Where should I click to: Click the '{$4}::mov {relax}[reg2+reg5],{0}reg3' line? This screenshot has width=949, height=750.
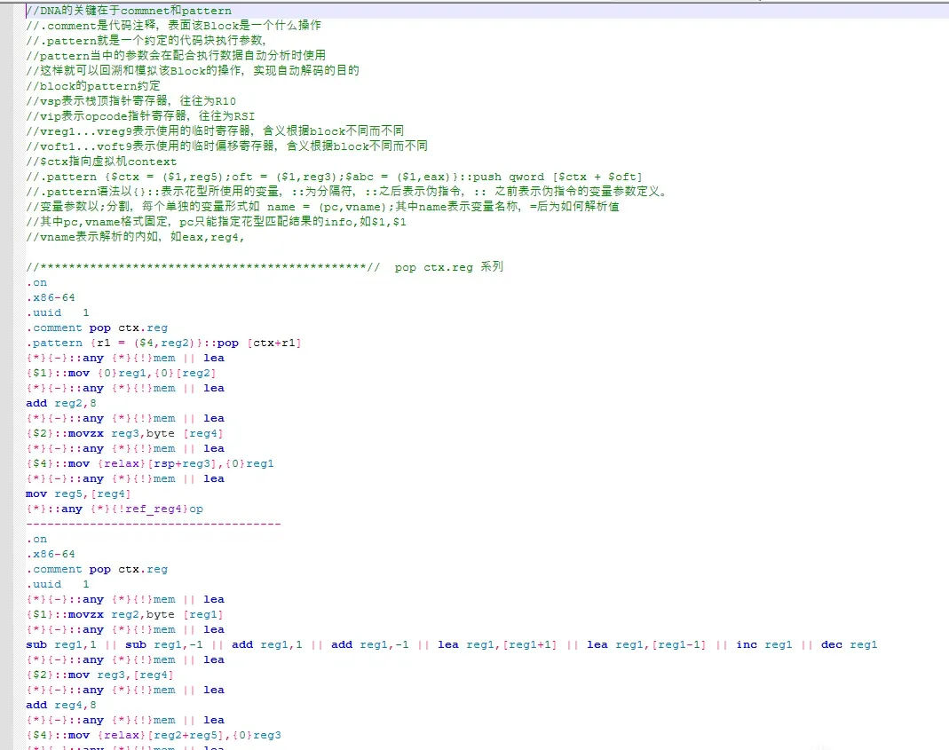click(153, 736)
